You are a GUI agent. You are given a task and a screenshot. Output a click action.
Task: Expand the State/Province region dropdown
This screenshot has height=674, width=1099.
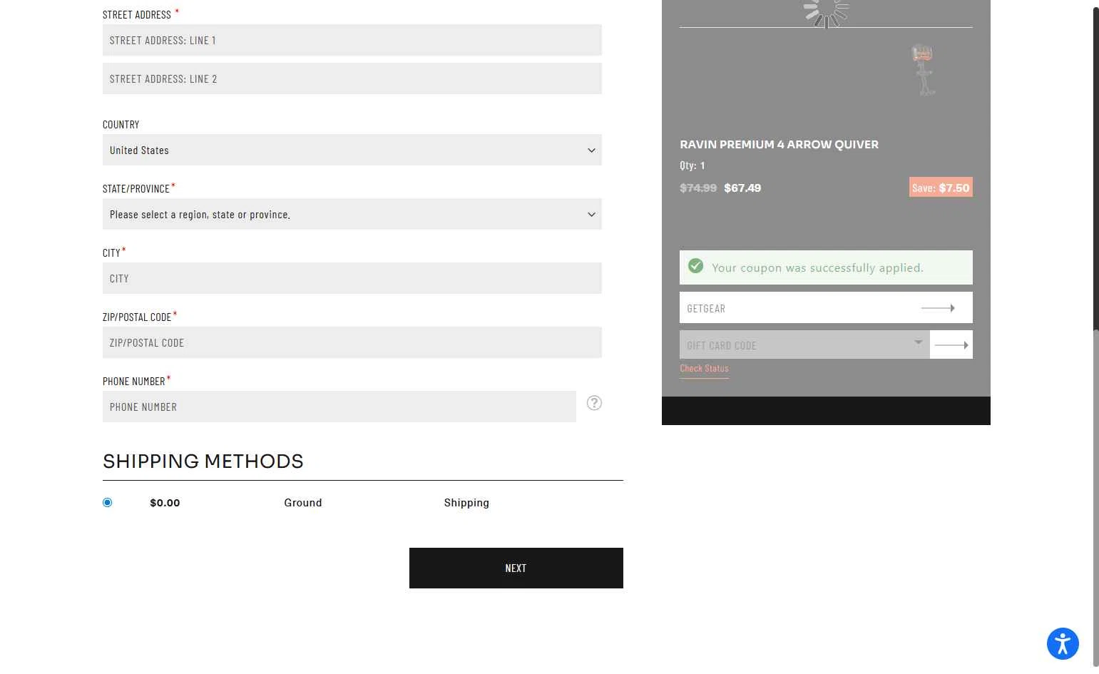[x=352, y=214]
